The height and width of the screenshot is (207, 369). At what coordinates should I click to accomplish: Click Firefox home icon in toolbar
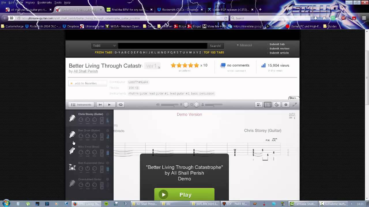click(324, 18)
